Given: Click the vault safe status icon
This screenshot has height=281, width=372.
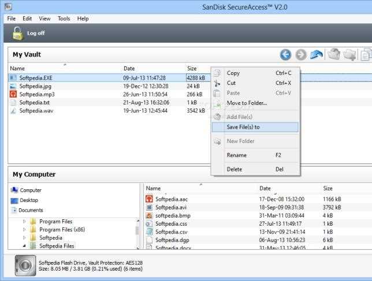Looking at the screenshot, I should 25,265.
